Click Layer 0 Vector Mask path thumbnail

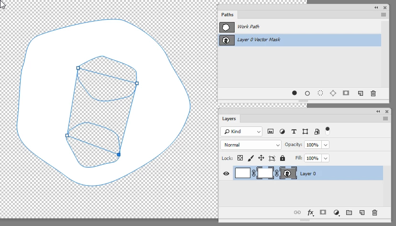point(227,40)
